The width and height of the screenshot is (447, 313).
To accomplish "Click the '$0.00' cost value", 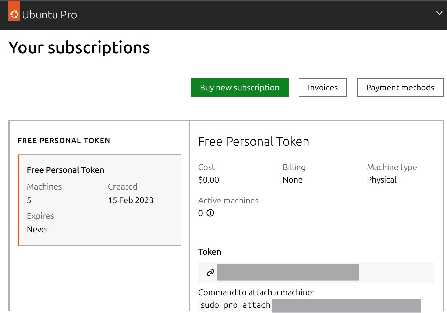I will 209,180.
